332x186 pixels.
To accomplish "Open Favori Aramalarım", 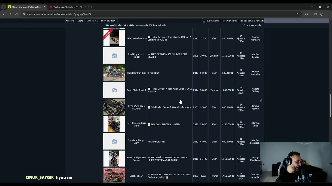I will [x=229, y=21].
